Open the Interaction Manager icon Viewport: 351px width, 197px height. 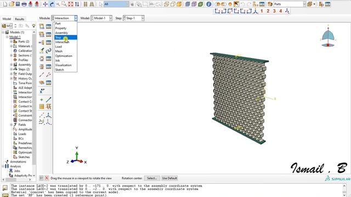[x=49, y=26]
